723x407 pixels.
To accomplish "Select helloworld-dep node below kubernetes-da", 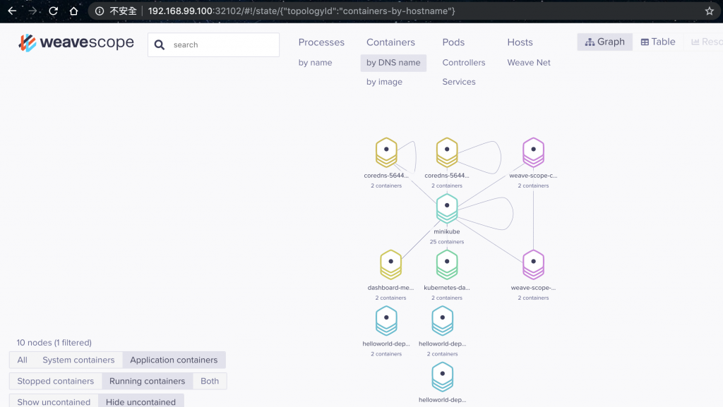I will 443,321.
